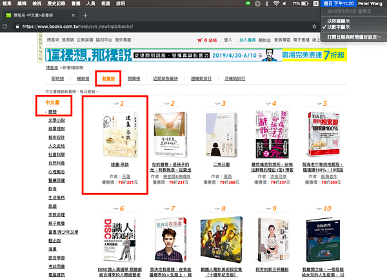Click the battery indicator at 71%
Viewport: 387px width, 279px height.
click(x=301, y=3)
